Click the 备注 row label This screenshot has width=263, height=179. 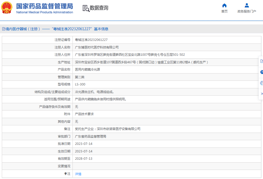click(x=67, y=129)
